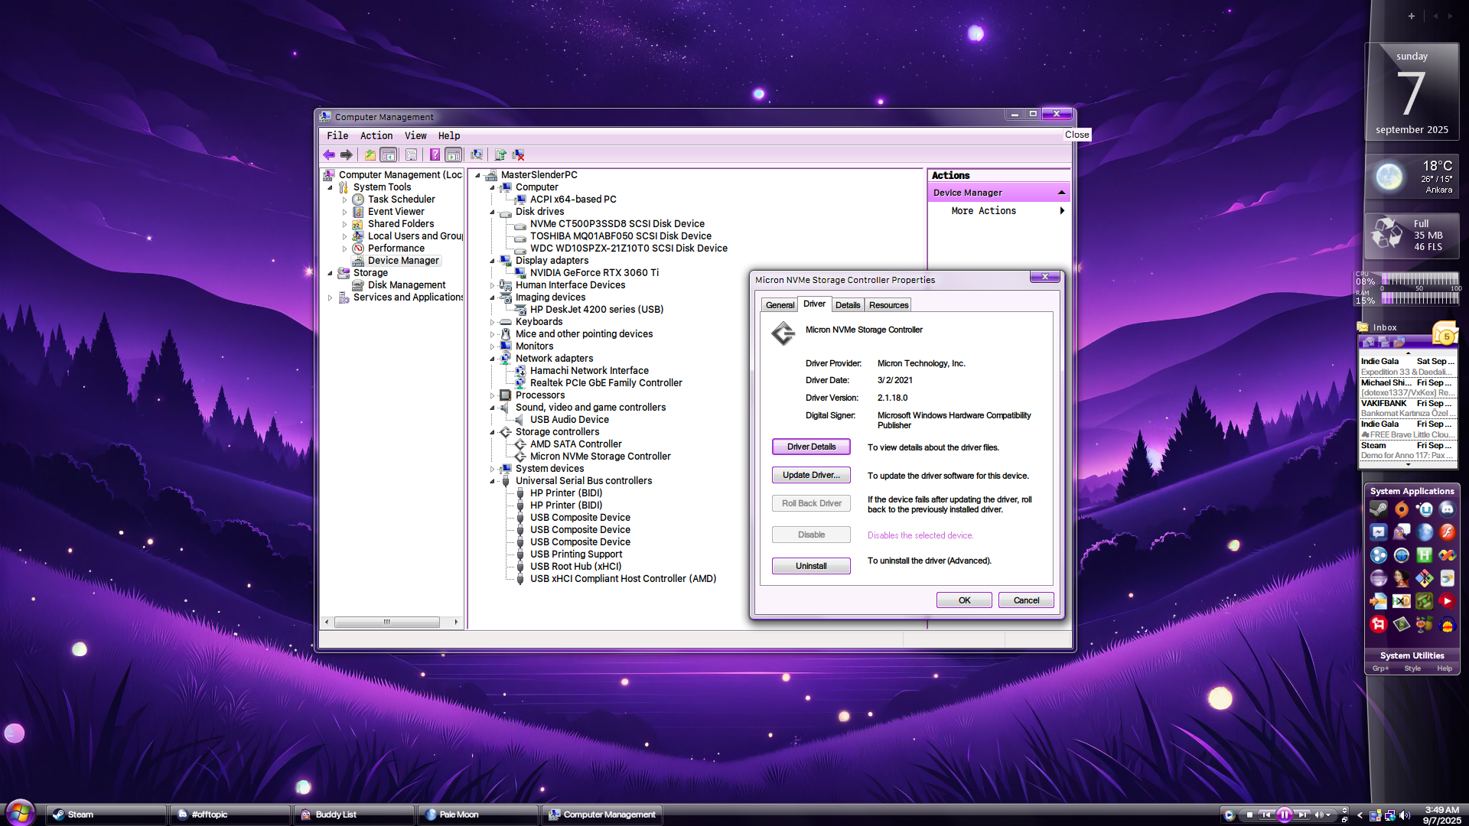Viewport: 1469px width, 826px height.
Task: Select Disk Management in the tree
Action: tap(406, 285)
